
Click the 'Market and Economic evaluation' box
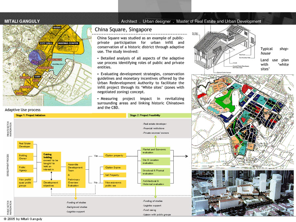point(155,151)
